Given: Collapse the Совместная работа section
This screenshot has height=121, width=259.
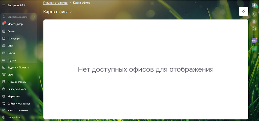Looking at the screenshot, I should pos(34,17).
